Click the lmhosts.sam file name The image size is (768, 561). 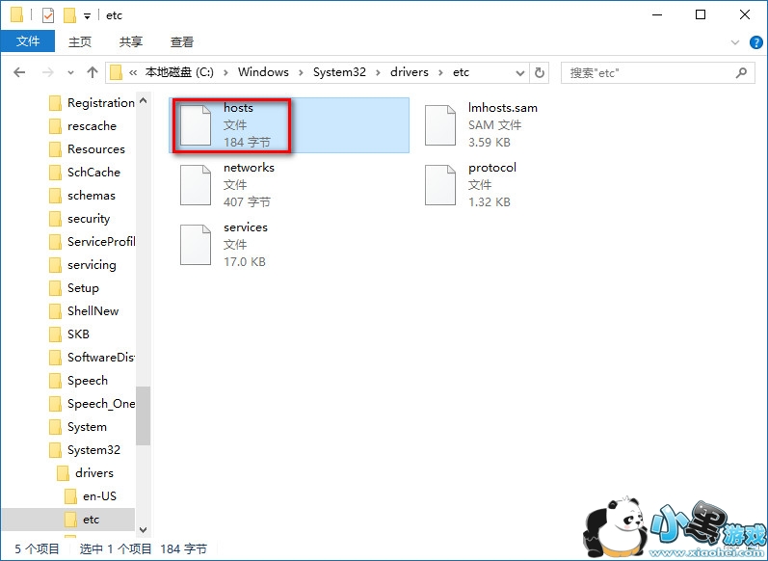(503, 108)
